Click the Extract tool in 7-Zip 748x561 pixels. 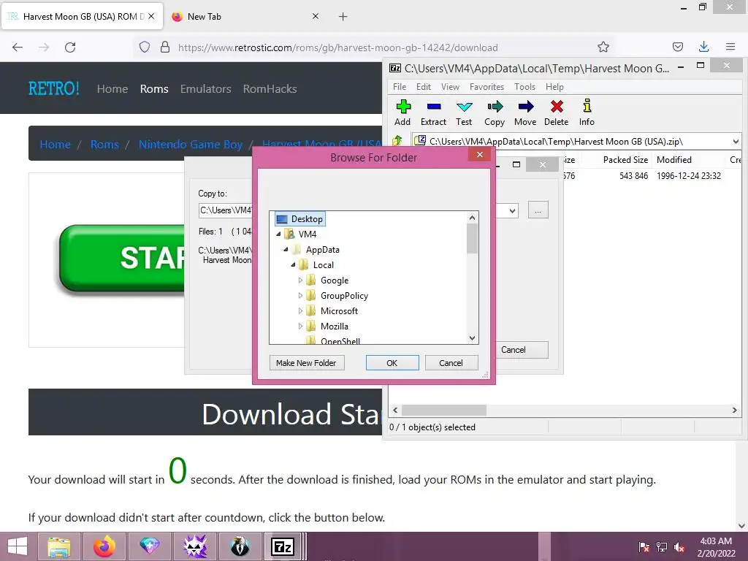tap(433, 112)
